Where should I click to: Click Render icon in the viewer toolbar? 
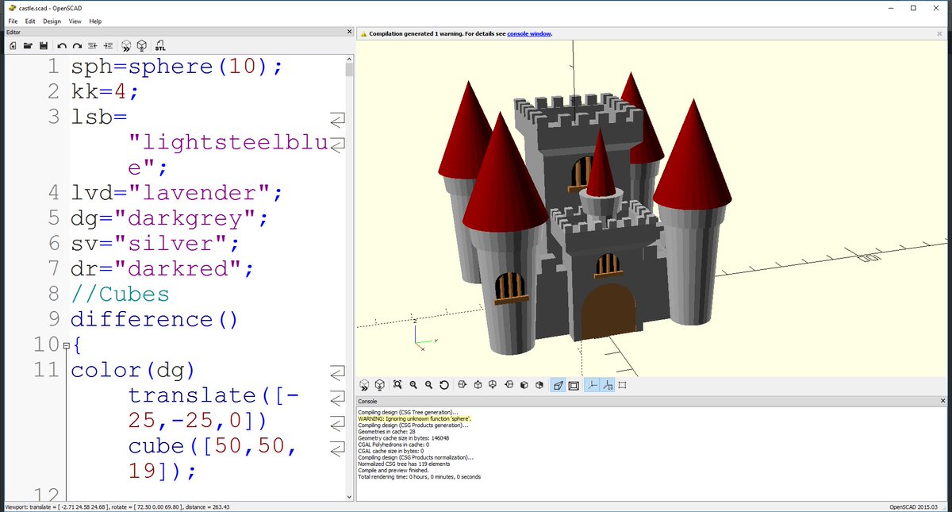(380, 385)
